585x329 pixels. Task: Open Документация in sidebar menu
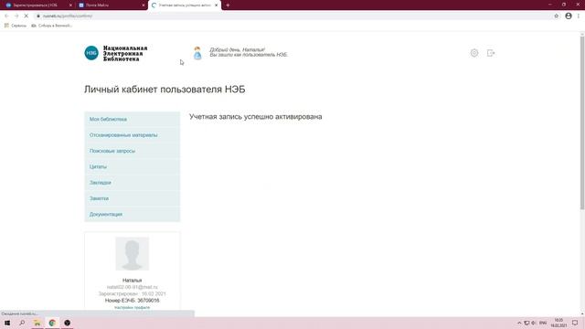pos(132,215)
